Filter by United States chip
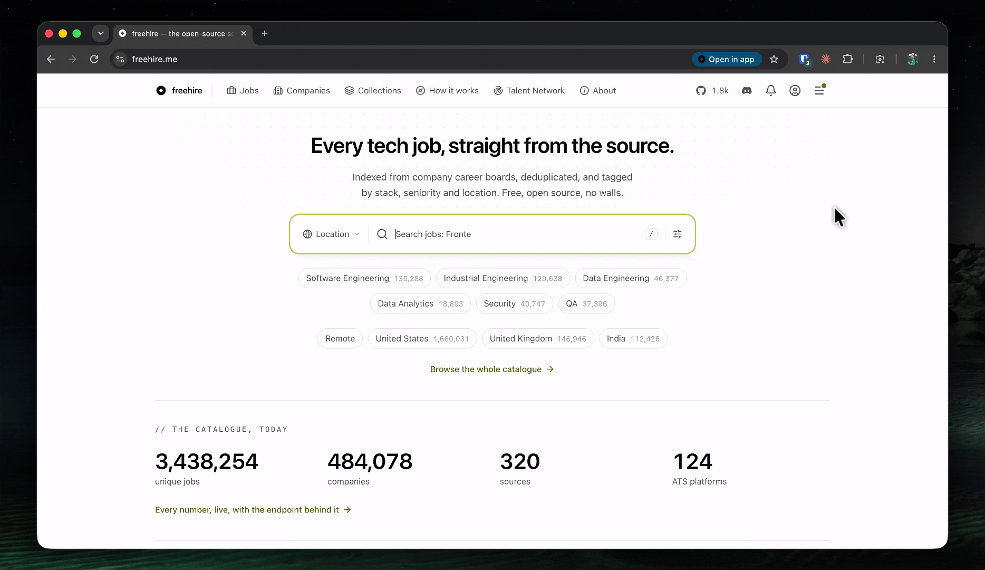The width and height of the screenshot is (985, 570). (422, 338)
